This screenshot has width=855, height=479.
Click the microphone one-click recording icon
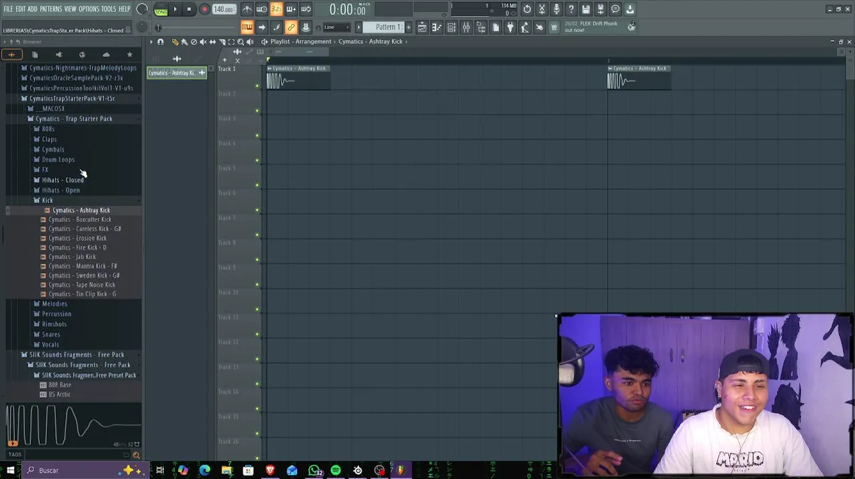[x=556, y=9]
